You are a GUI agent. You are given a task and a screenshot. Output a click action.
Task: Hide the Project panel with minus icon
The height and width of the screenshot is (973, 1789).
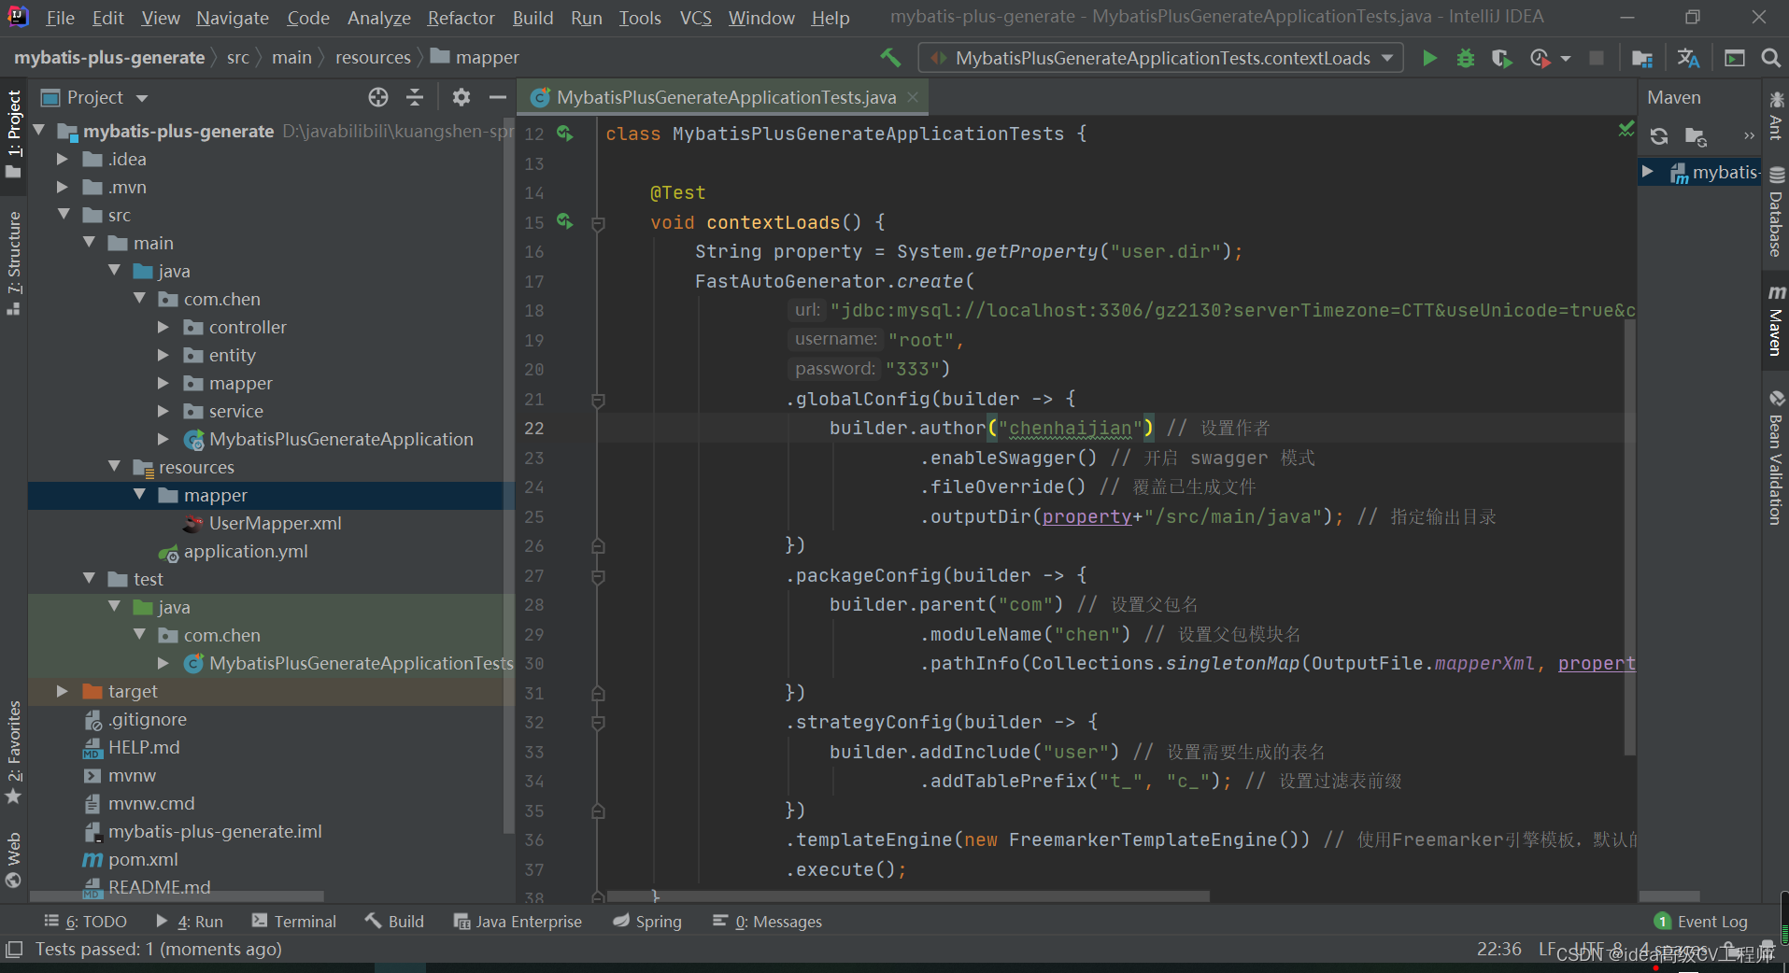tap(498, 97)
